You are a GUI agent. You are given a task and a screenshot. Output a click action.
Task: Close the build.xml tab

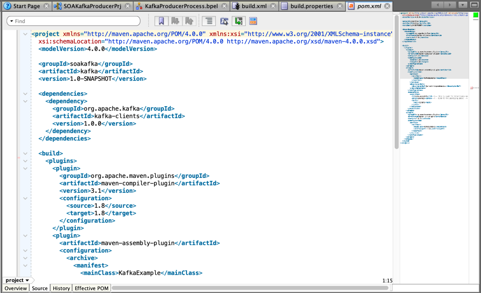[x=273, y=6]
